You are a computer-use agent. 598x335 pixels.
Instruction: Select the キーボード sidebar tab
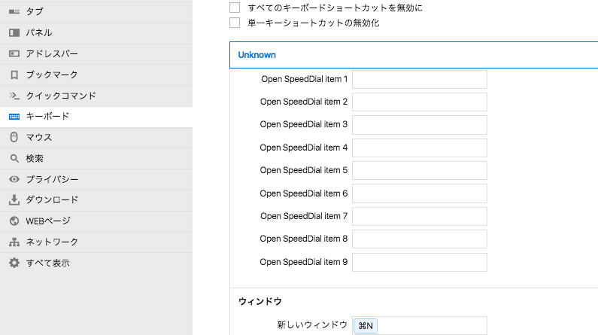pos(96,117)
